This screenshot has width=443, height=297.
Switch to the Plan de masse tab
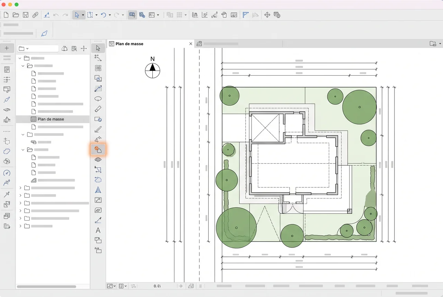pos(150,44)
